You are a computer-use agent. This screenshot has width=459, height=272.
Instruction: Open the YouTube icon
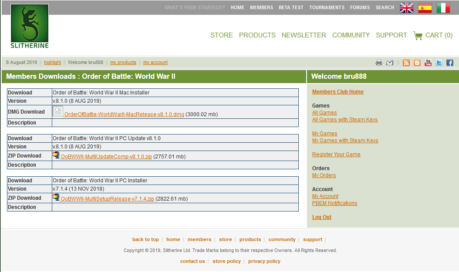click(x=428, y=63)
